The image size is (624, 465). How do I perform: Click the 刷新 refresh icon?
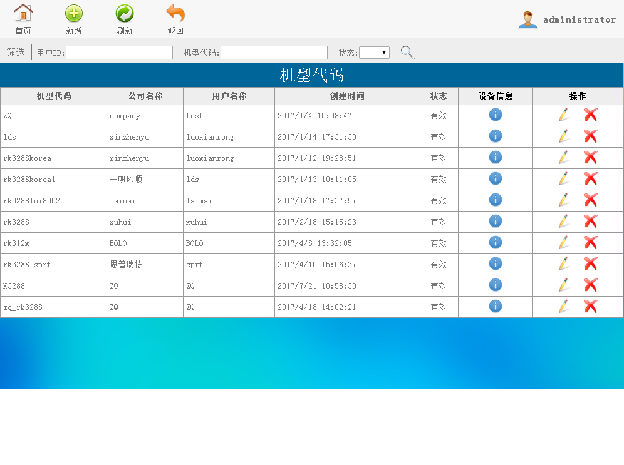125,13
